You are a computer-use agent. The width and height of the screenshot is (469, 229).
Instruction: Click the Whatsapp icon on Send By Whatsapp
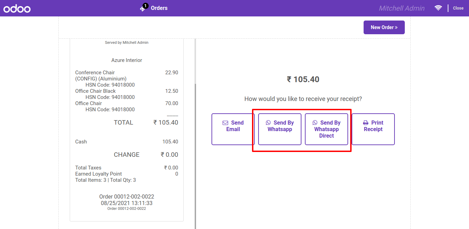[x=268, y=123]
